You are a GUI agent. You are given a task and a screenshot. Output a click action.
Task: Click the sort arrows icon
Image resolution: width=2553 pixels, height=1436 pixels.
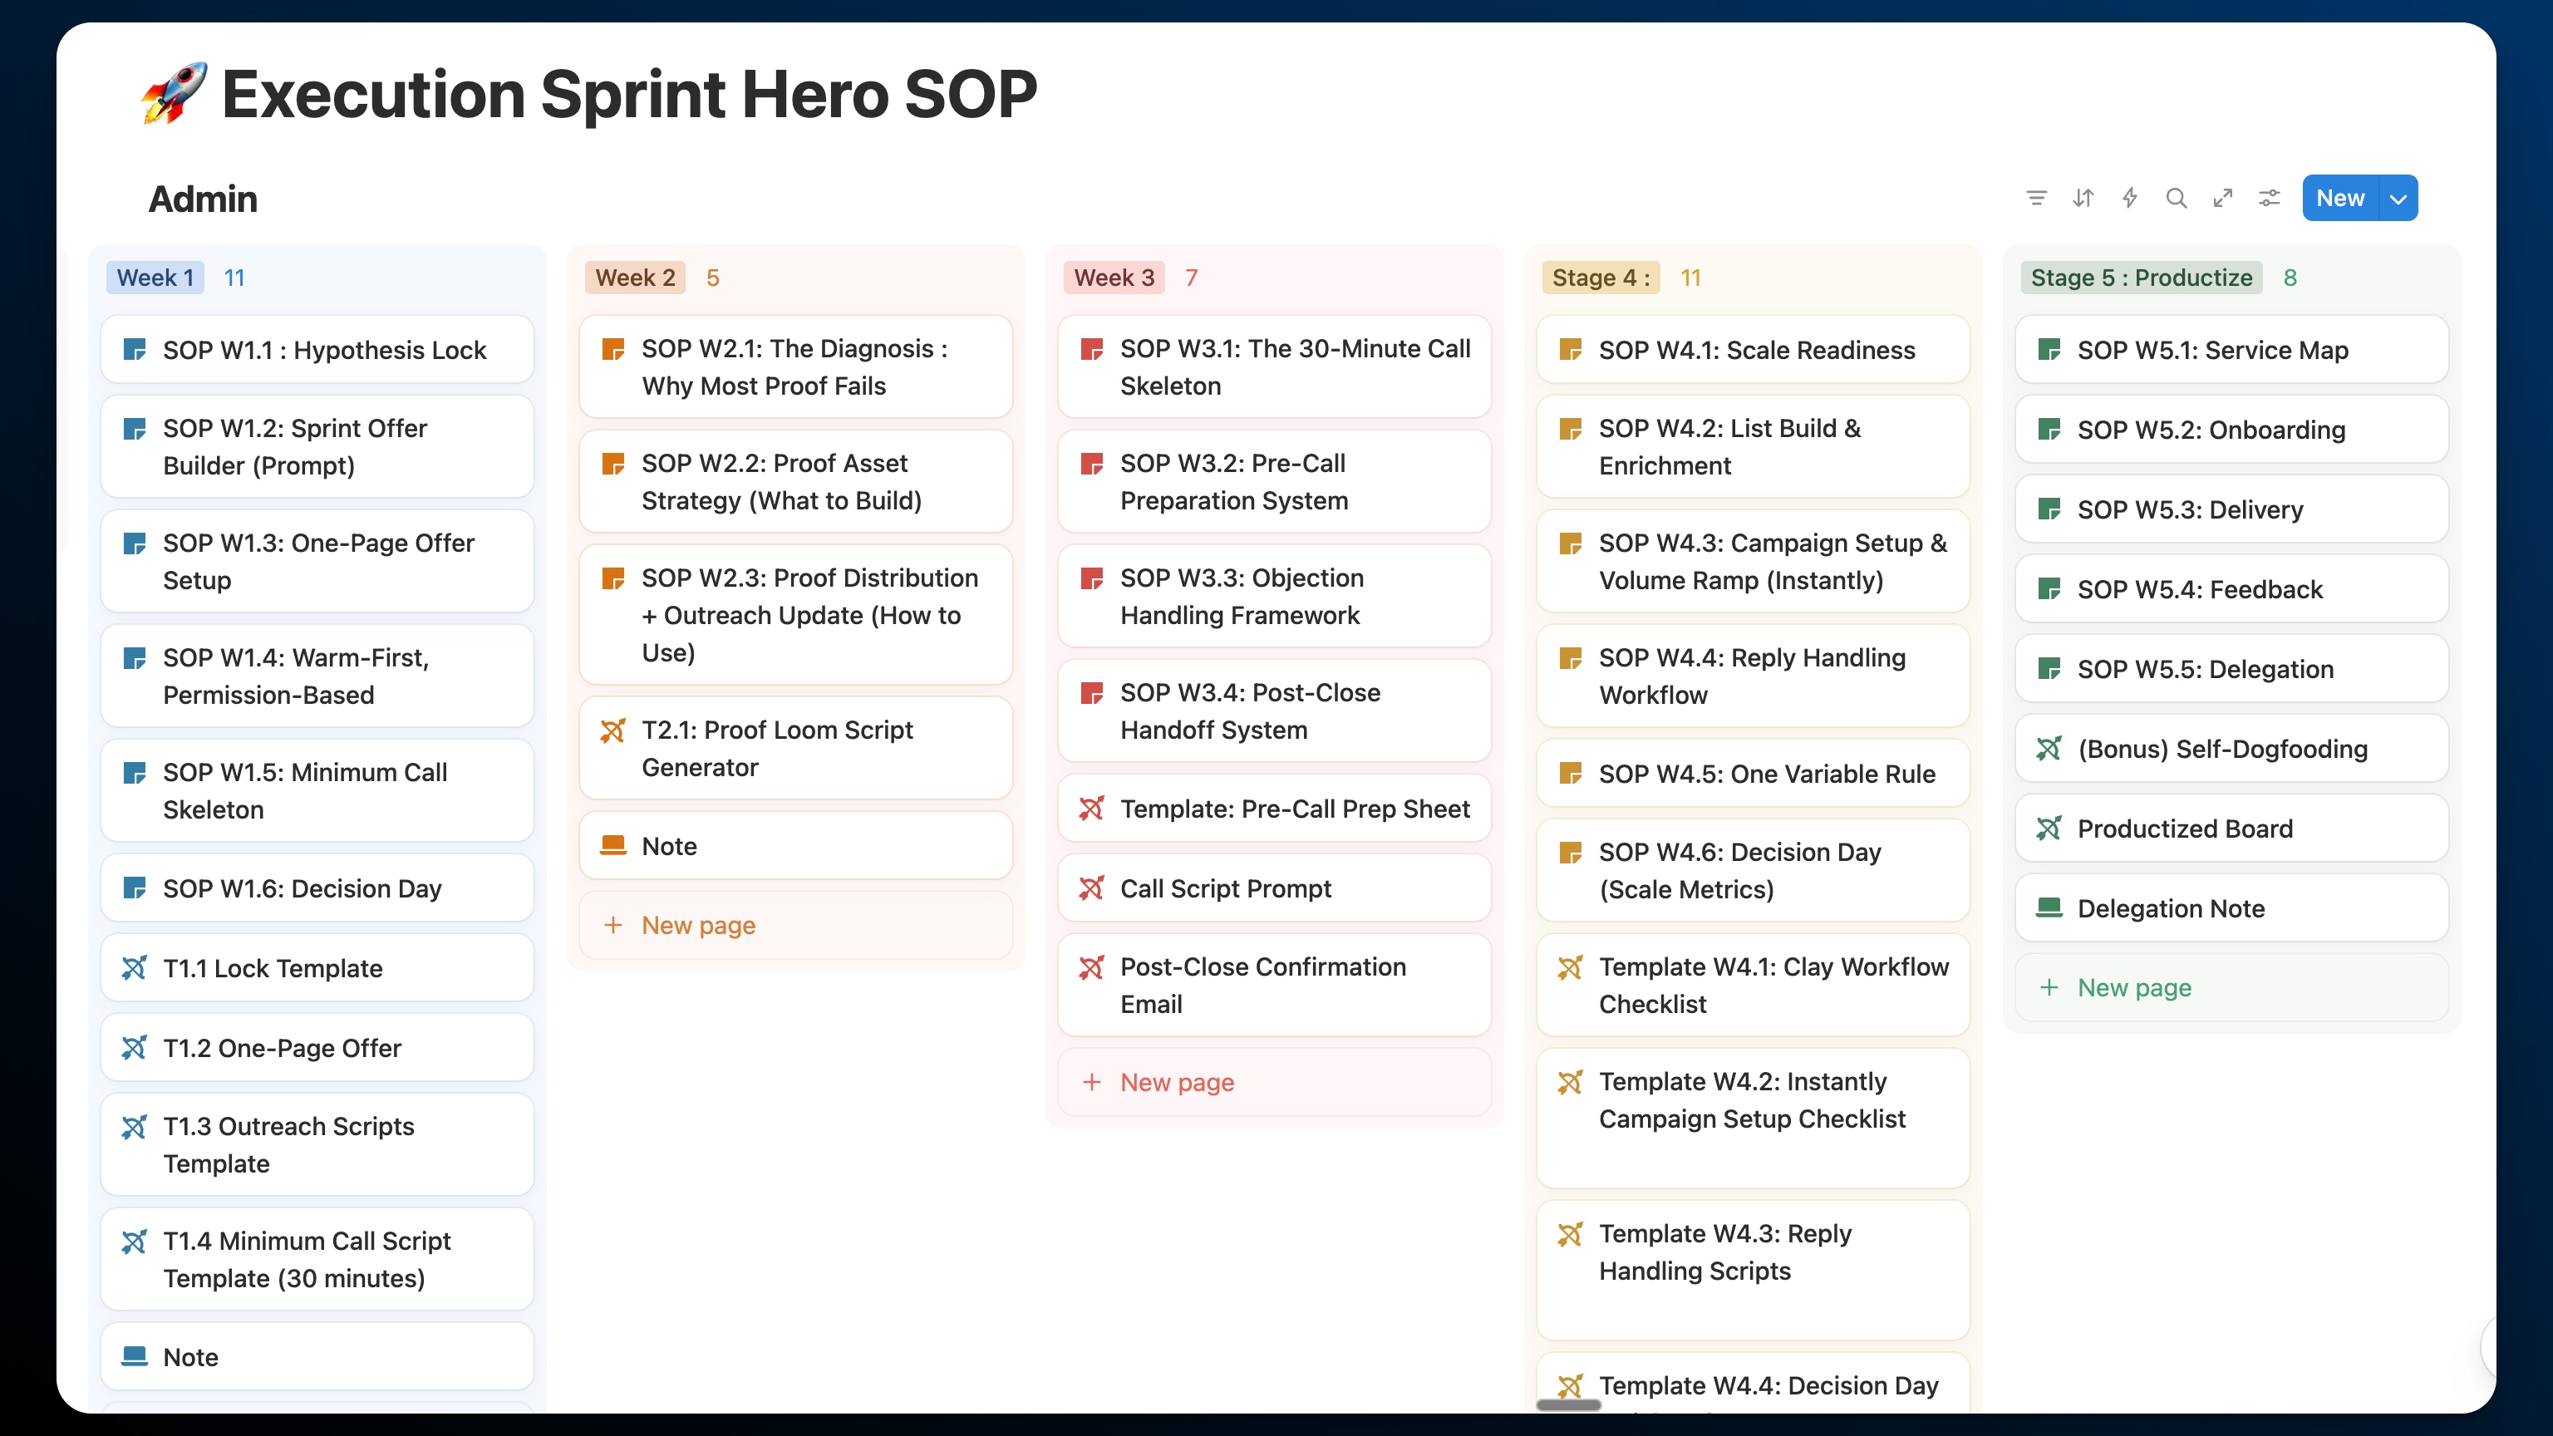click(x=2083, y=199)
